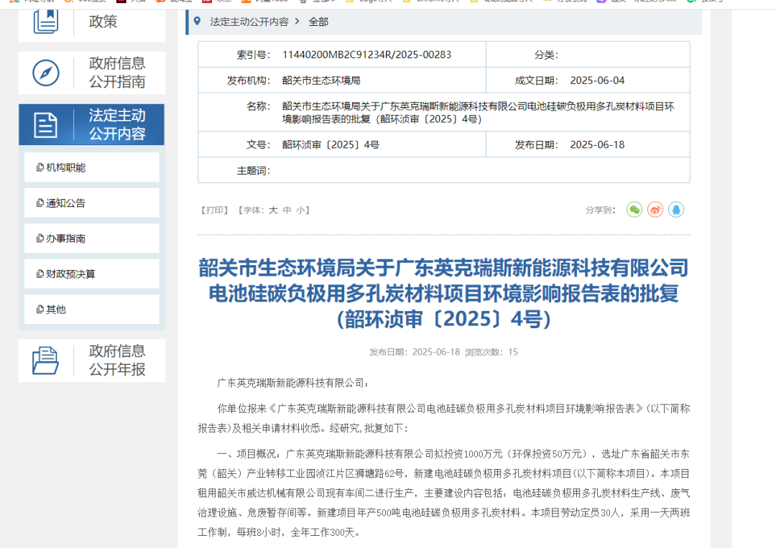Click the table's 发布日期 value 2025-06-18
Screen dimensions: 776x548
point(597,145)
